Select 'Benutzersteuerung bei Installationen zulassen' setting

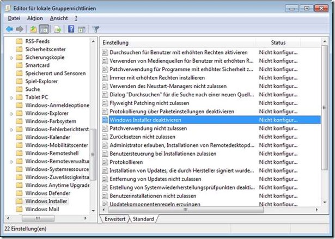point(163,154)
